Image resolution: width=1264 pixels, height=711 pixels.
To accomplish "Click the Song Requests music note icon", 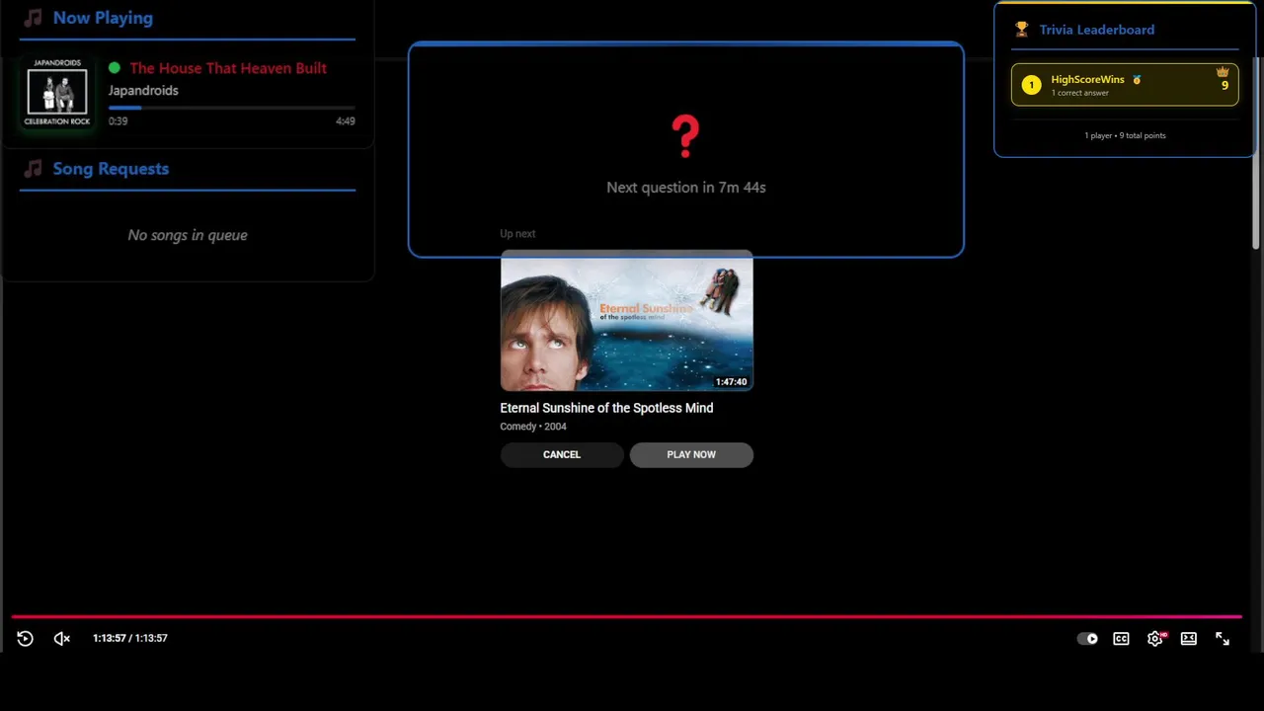I will [x=34, y=169].
